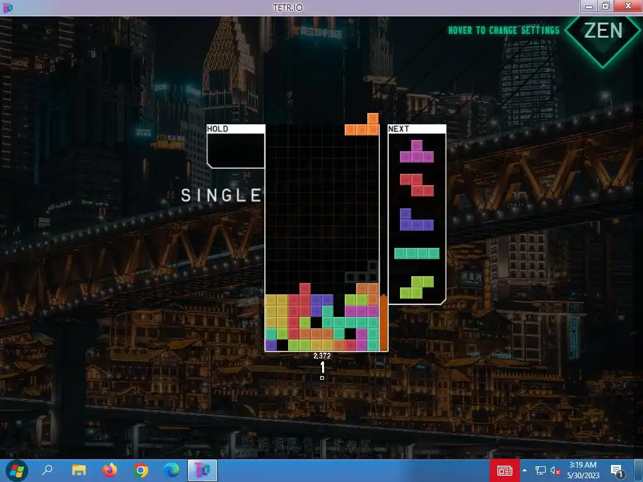Launch Firefox from the taskbar
Image resolution: width=643 pixels, height=482 pixels.
pos(109,470)
